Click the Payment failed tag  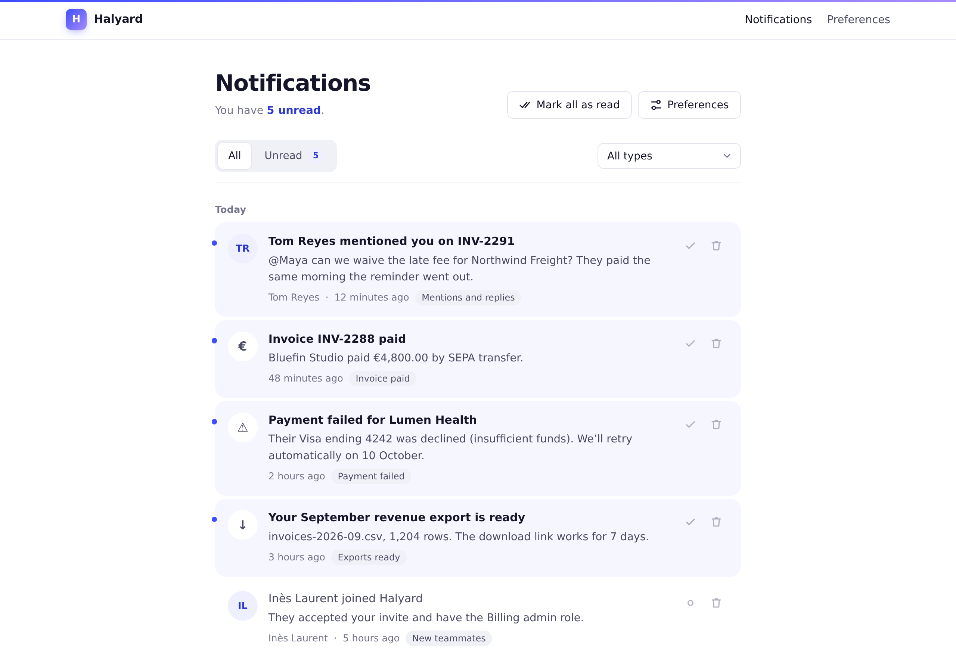[370, 476]
